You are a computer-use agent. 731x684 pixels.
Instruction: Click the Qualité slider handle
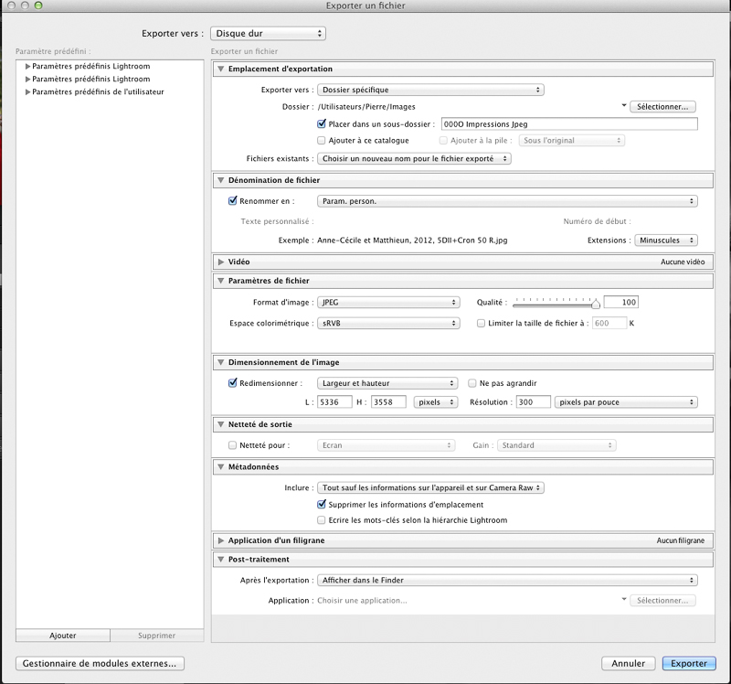[596, 303]
